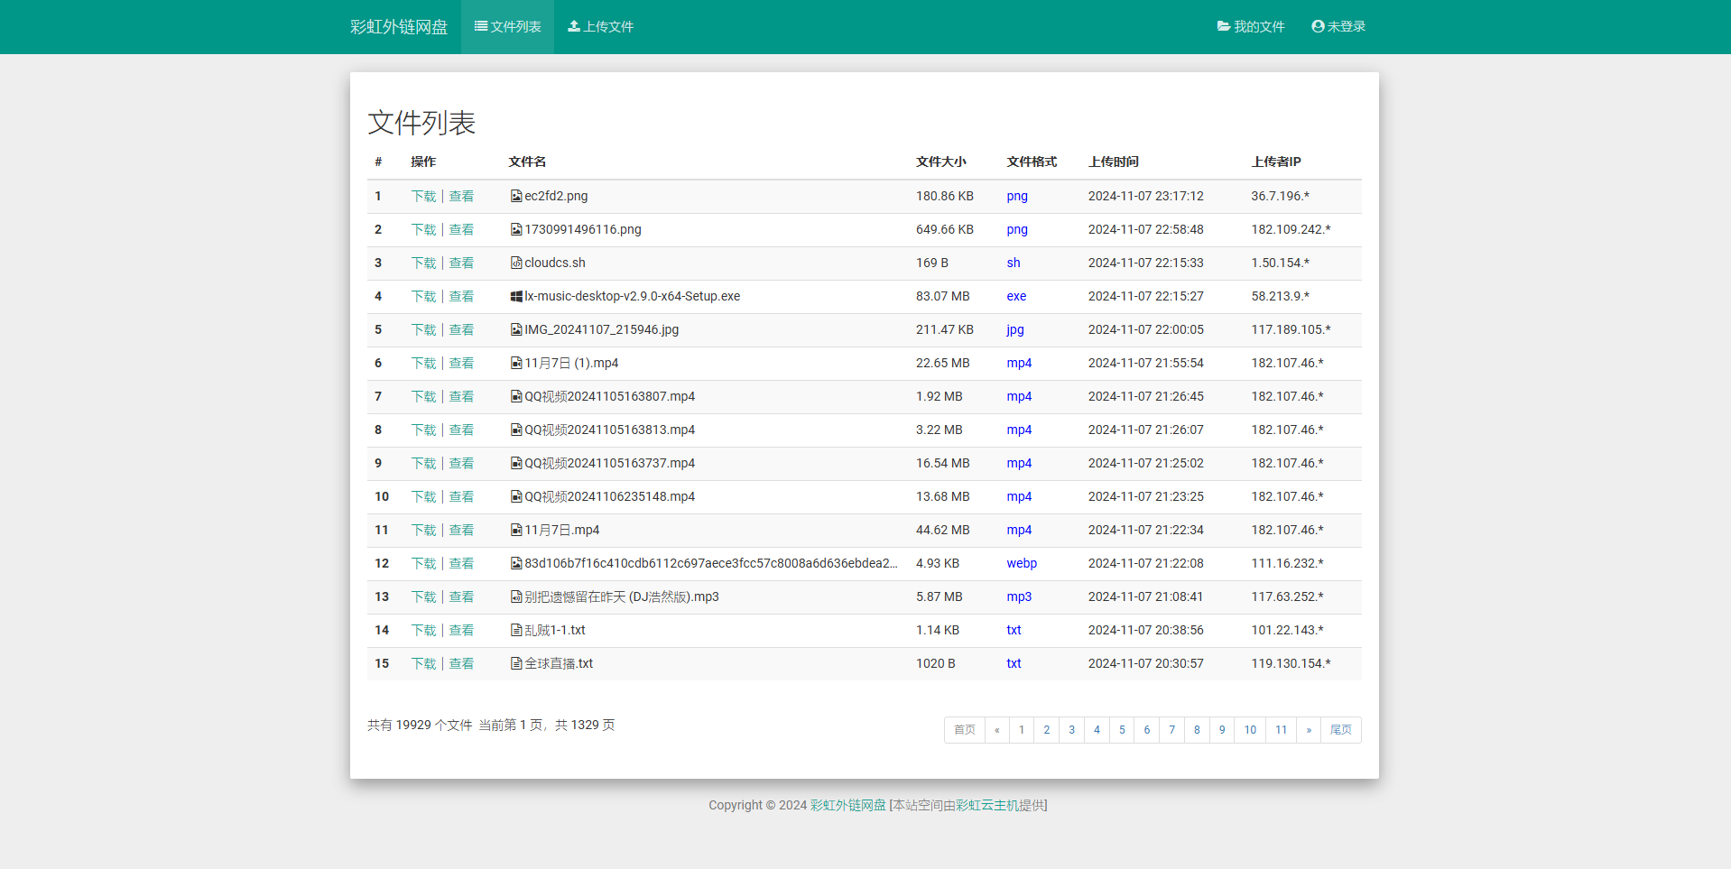Open the 上传文件 upload page
The image size is (1731, 869).
[600, 27]
